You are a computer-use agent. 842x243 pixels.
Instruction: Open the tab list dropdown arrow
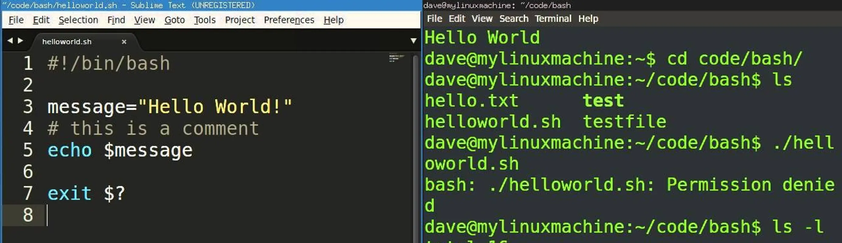tap(413, 41)
